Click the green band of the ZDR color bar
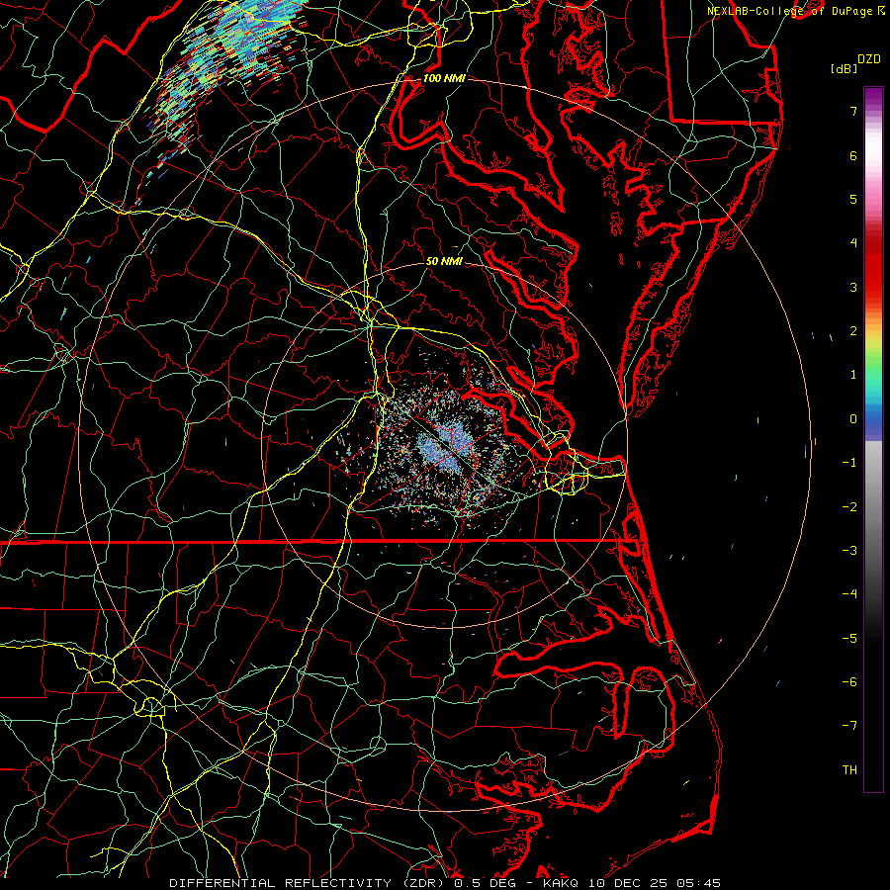The width and height of the screenshot is (890, 890). pos(873,366)
